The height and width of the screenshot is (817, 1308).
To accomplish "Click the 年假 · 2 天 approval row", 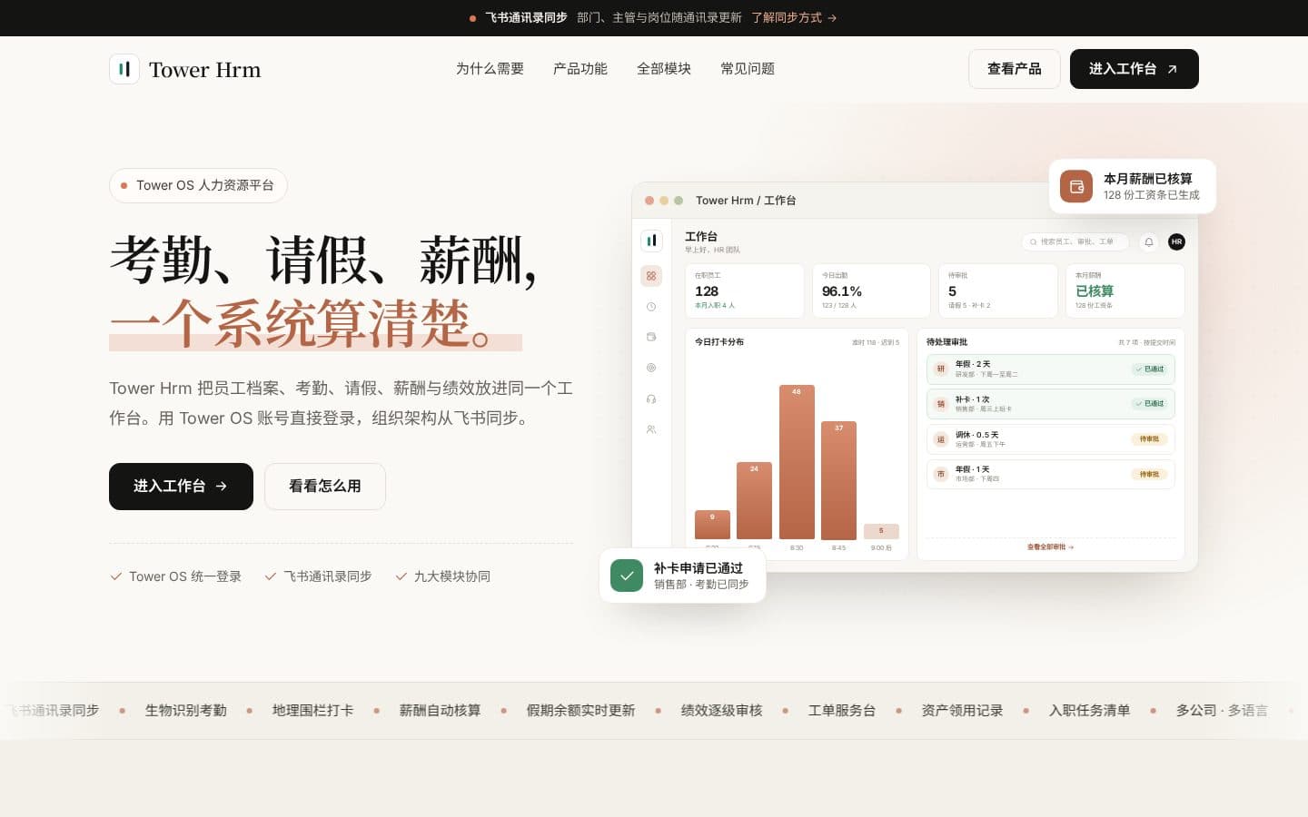I will click(x=1051, y=369).
